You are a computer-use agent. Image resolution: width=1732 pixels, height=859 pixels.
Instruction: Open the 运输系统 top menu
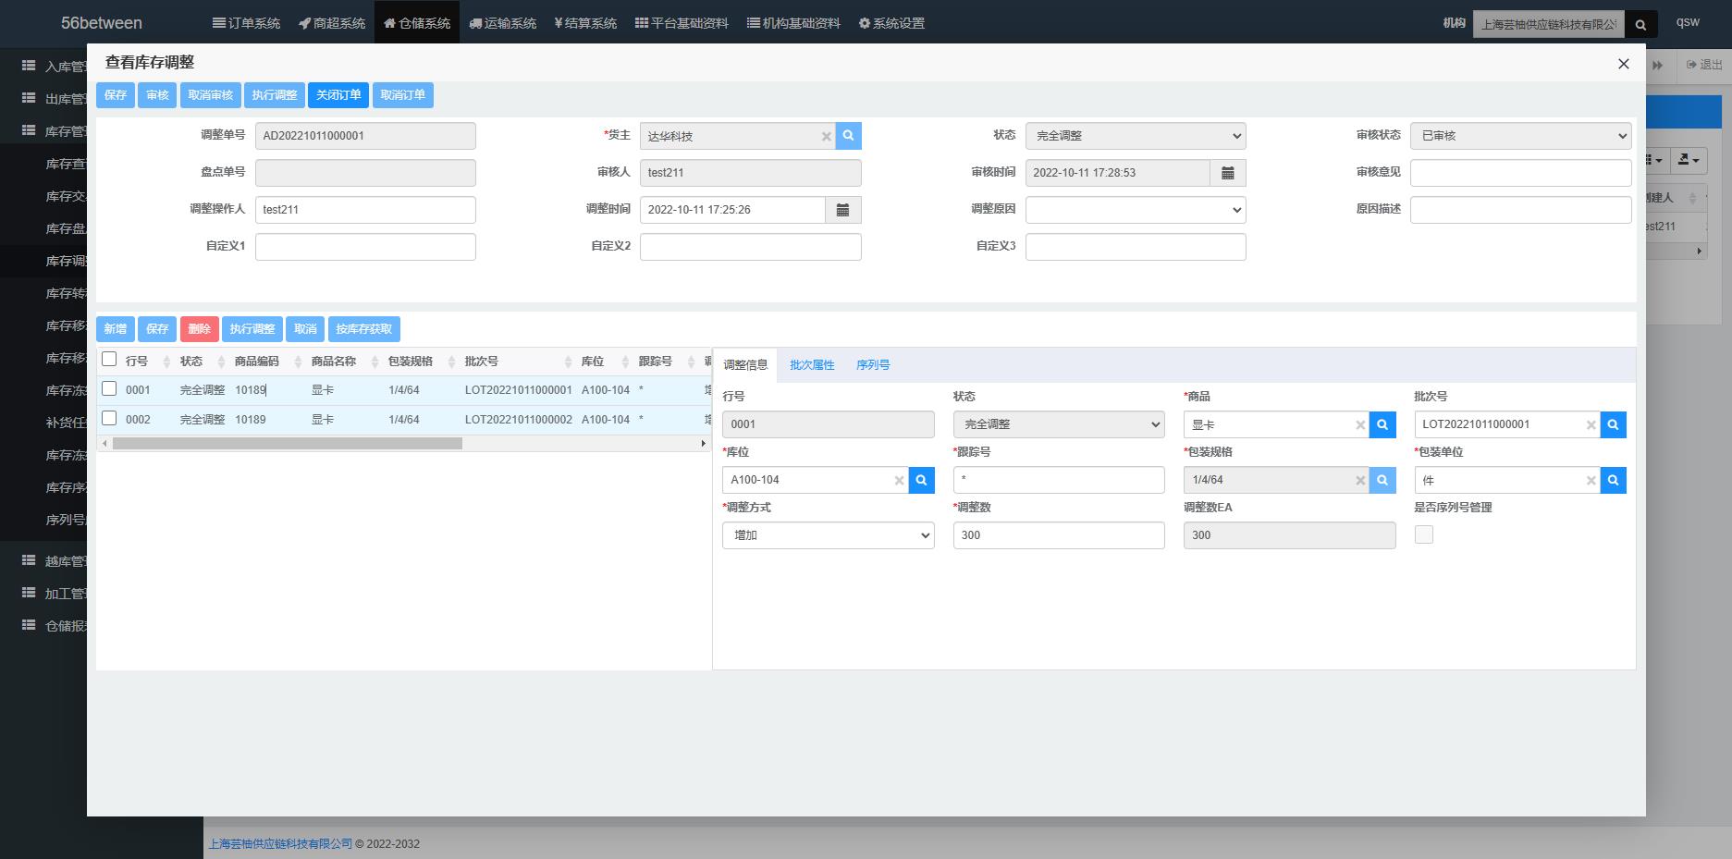click(503, 23)
